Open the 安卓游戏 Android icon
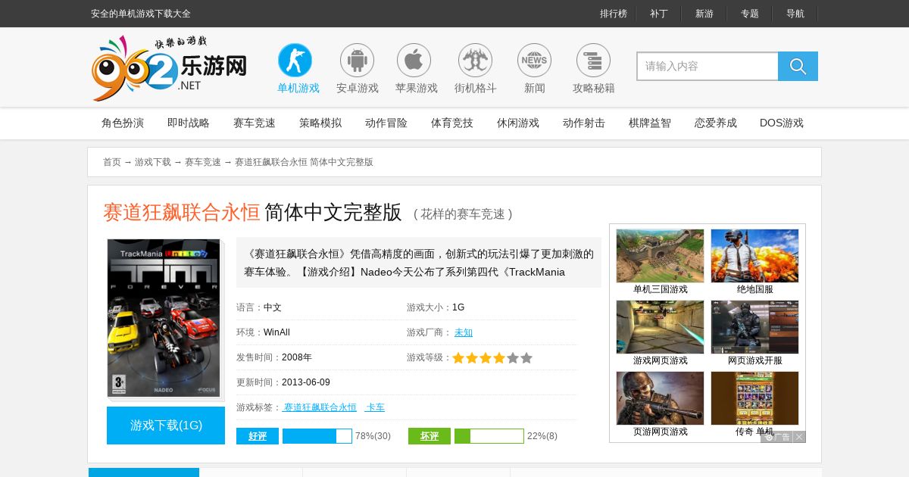909x477 pixels. click(357, 60)
